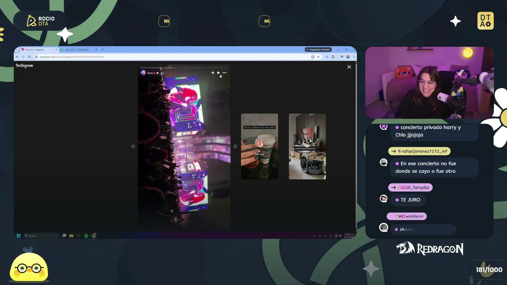Go to the next story arrow
This screenshot has width=507, height=285.
pos(235,146)
